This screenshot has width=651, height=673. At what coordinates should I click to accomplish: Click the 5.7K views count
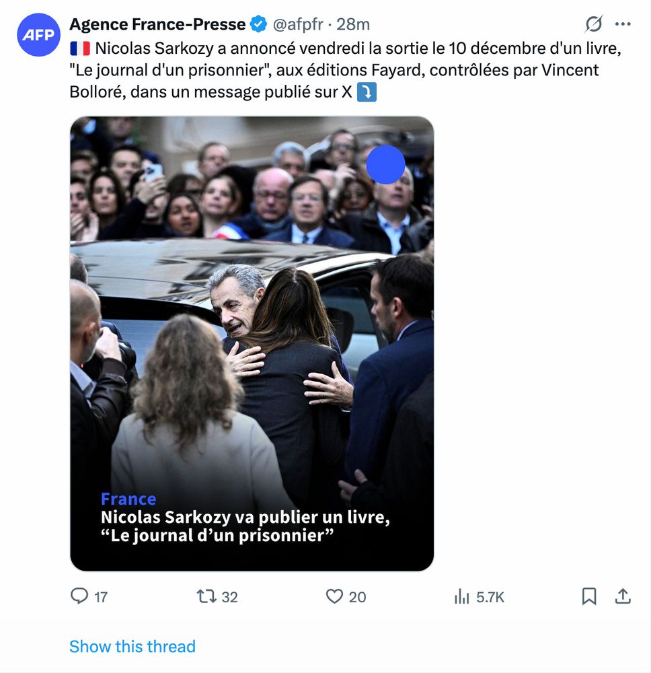click(x=491, y=597)
